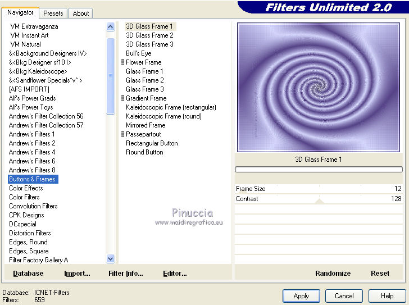This screenshot has width=409, height=305.
Task: Choose the Kaleidoscopic Frame (round) filter
Action: [164, 116]
